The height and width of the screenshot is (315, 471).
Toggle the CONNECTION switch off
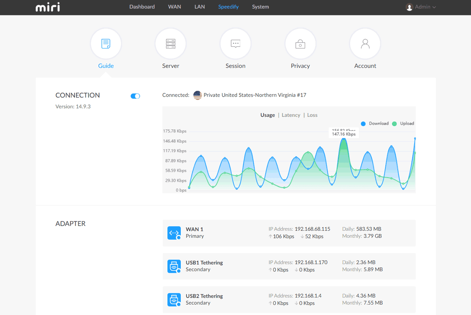pos(135,96)
